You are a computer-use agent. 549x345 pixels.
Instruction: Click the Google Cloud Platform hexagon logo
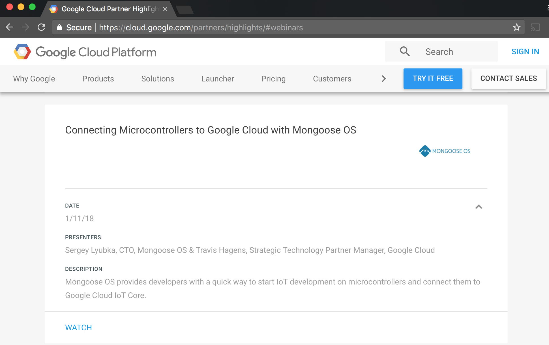tap(22, 52)
